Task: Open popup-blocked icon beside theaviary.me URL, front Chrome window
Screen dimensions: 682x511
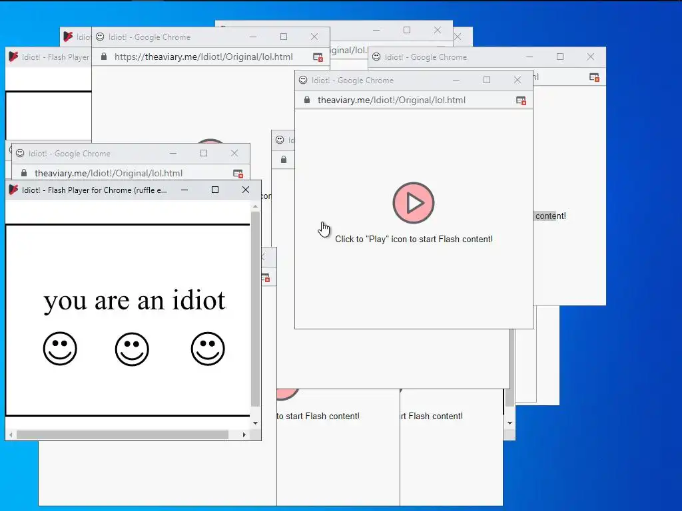Action: tap(521, 100)
